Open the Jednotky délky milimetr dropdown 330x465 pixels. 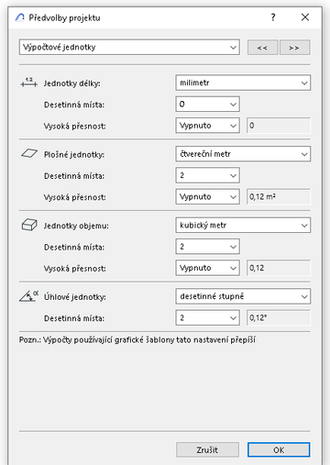[243, 83]
